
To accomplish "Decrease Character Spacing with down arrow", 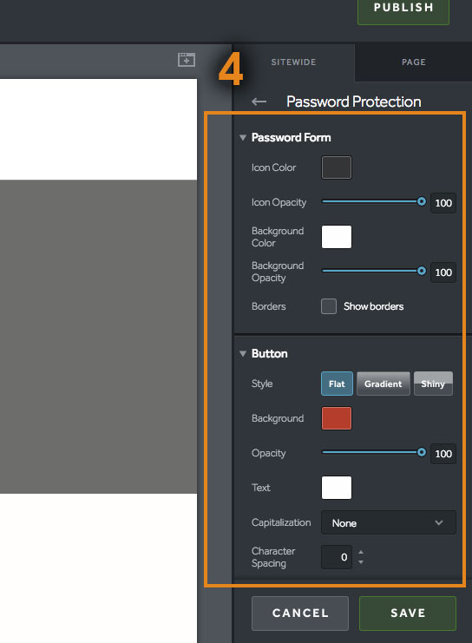I will pyautogui.click(x=361, y=561).
